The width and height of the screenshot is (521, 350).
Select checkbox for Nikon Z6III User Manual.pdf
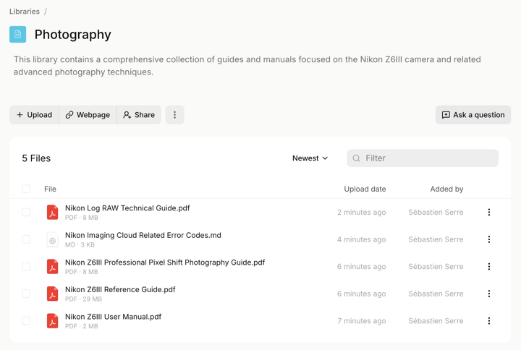(26, 321)
